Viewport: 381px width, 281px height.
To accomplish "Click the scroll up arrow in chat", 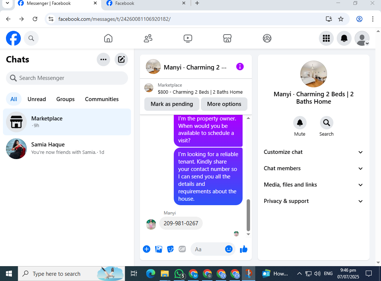I will point(248,118).
